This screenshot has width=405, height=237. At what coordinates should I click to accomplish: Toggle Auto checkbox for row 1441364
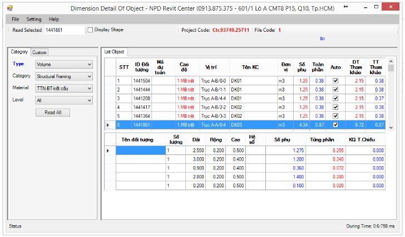[335, 116]
